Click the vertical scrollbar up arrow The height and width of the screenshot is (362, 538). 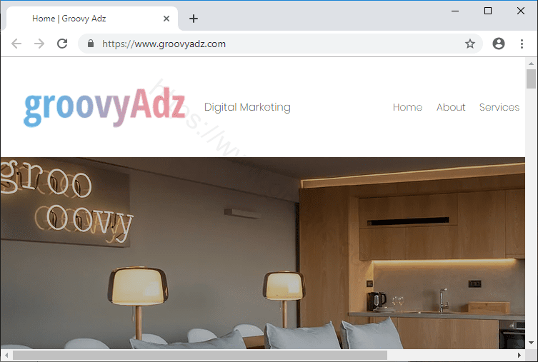531,64
